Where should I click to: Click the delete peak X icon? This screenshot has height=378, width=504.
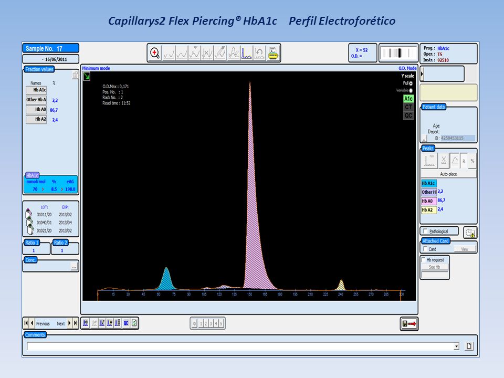coord(444,161)
